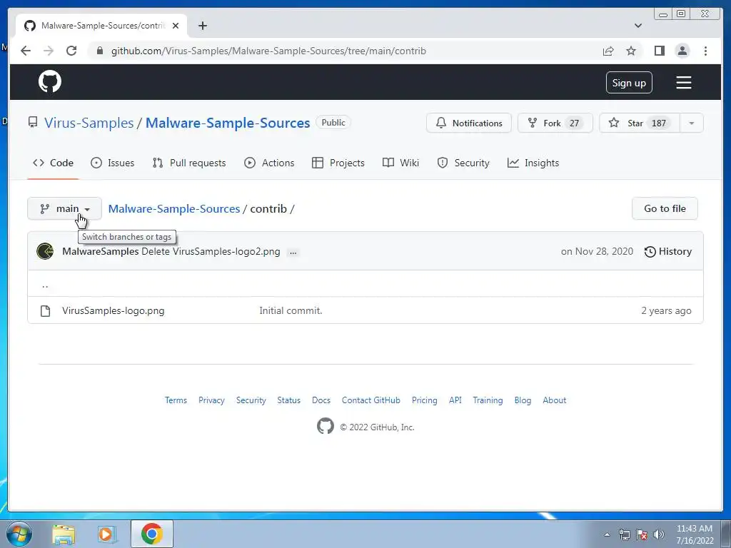Click Malware-Sample-Sources breadcrumb link
Screen dimensions: 731x548
(x=174, y=209)
